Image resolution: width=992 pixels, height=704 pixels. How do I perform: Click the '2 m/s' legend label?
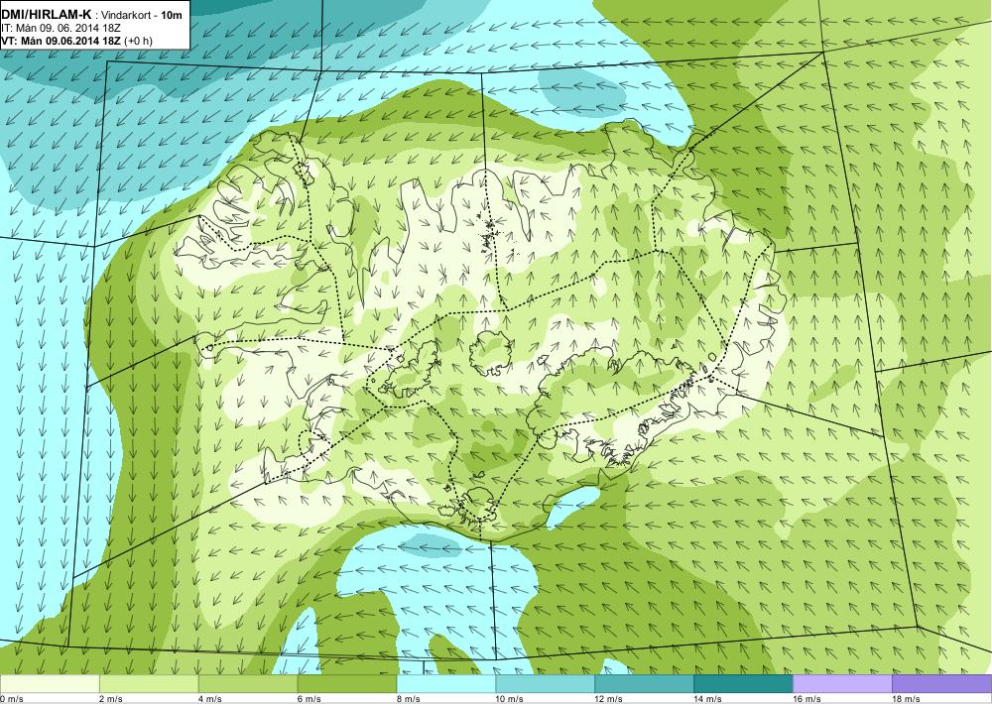tap(111, 699)
